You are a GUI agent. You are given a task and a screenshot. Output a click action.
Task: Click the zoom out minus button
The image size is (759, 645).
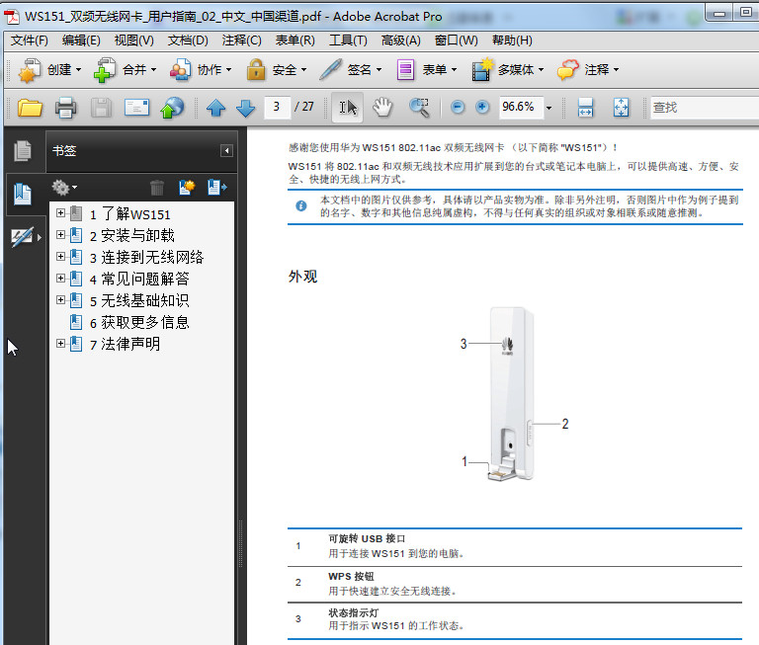point(458,107)
